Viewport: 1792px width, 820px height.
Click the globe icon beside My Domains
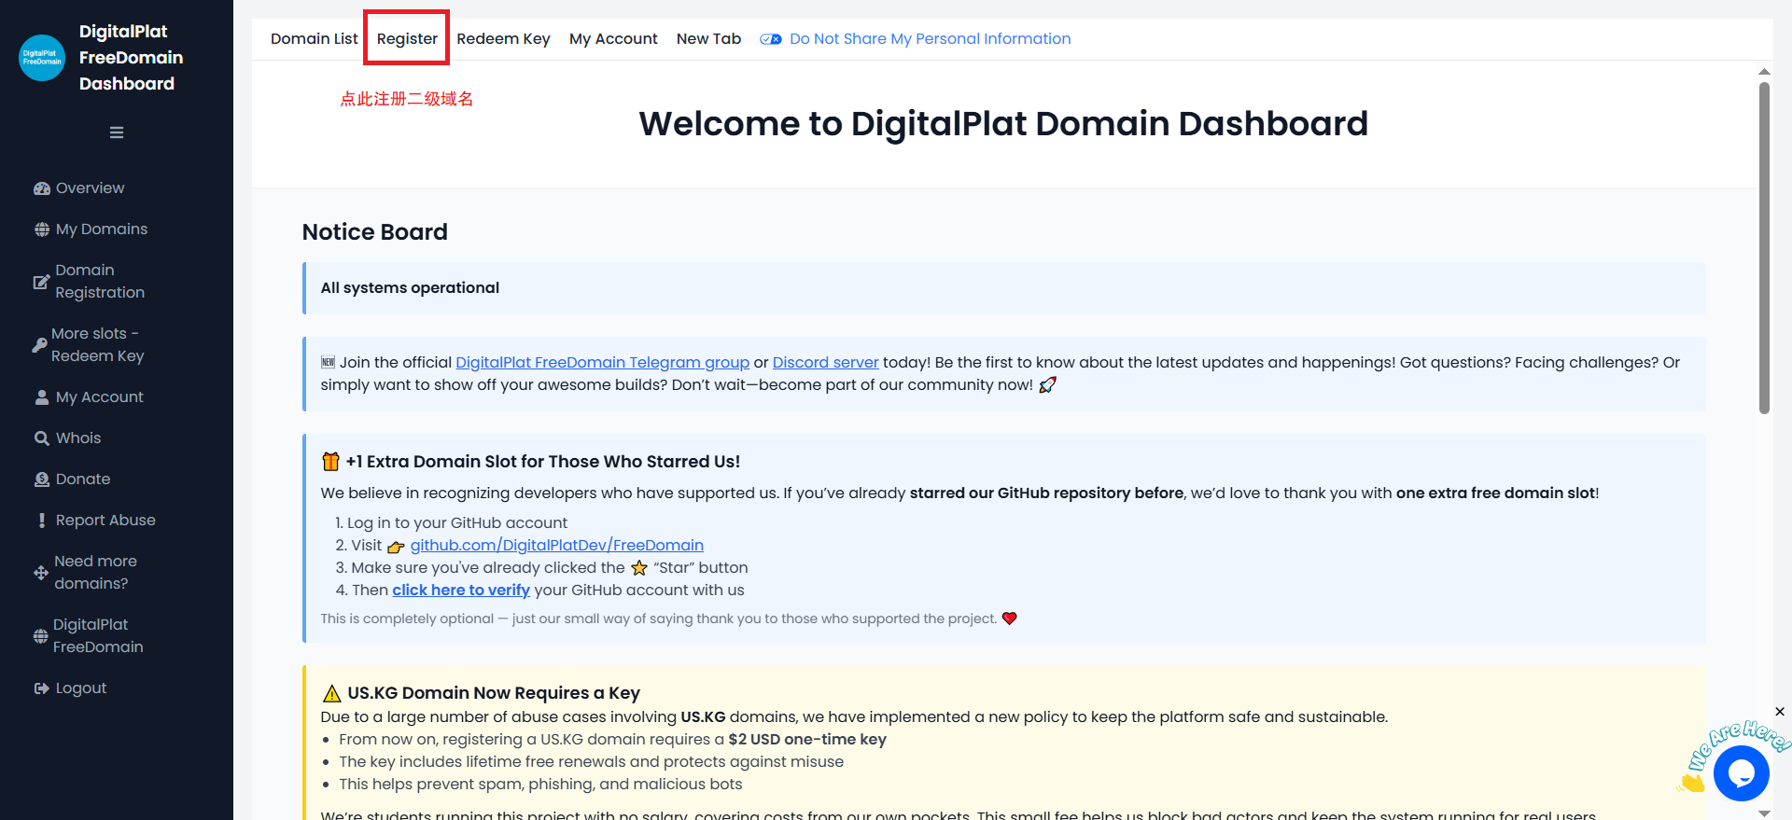pos(42,229)
